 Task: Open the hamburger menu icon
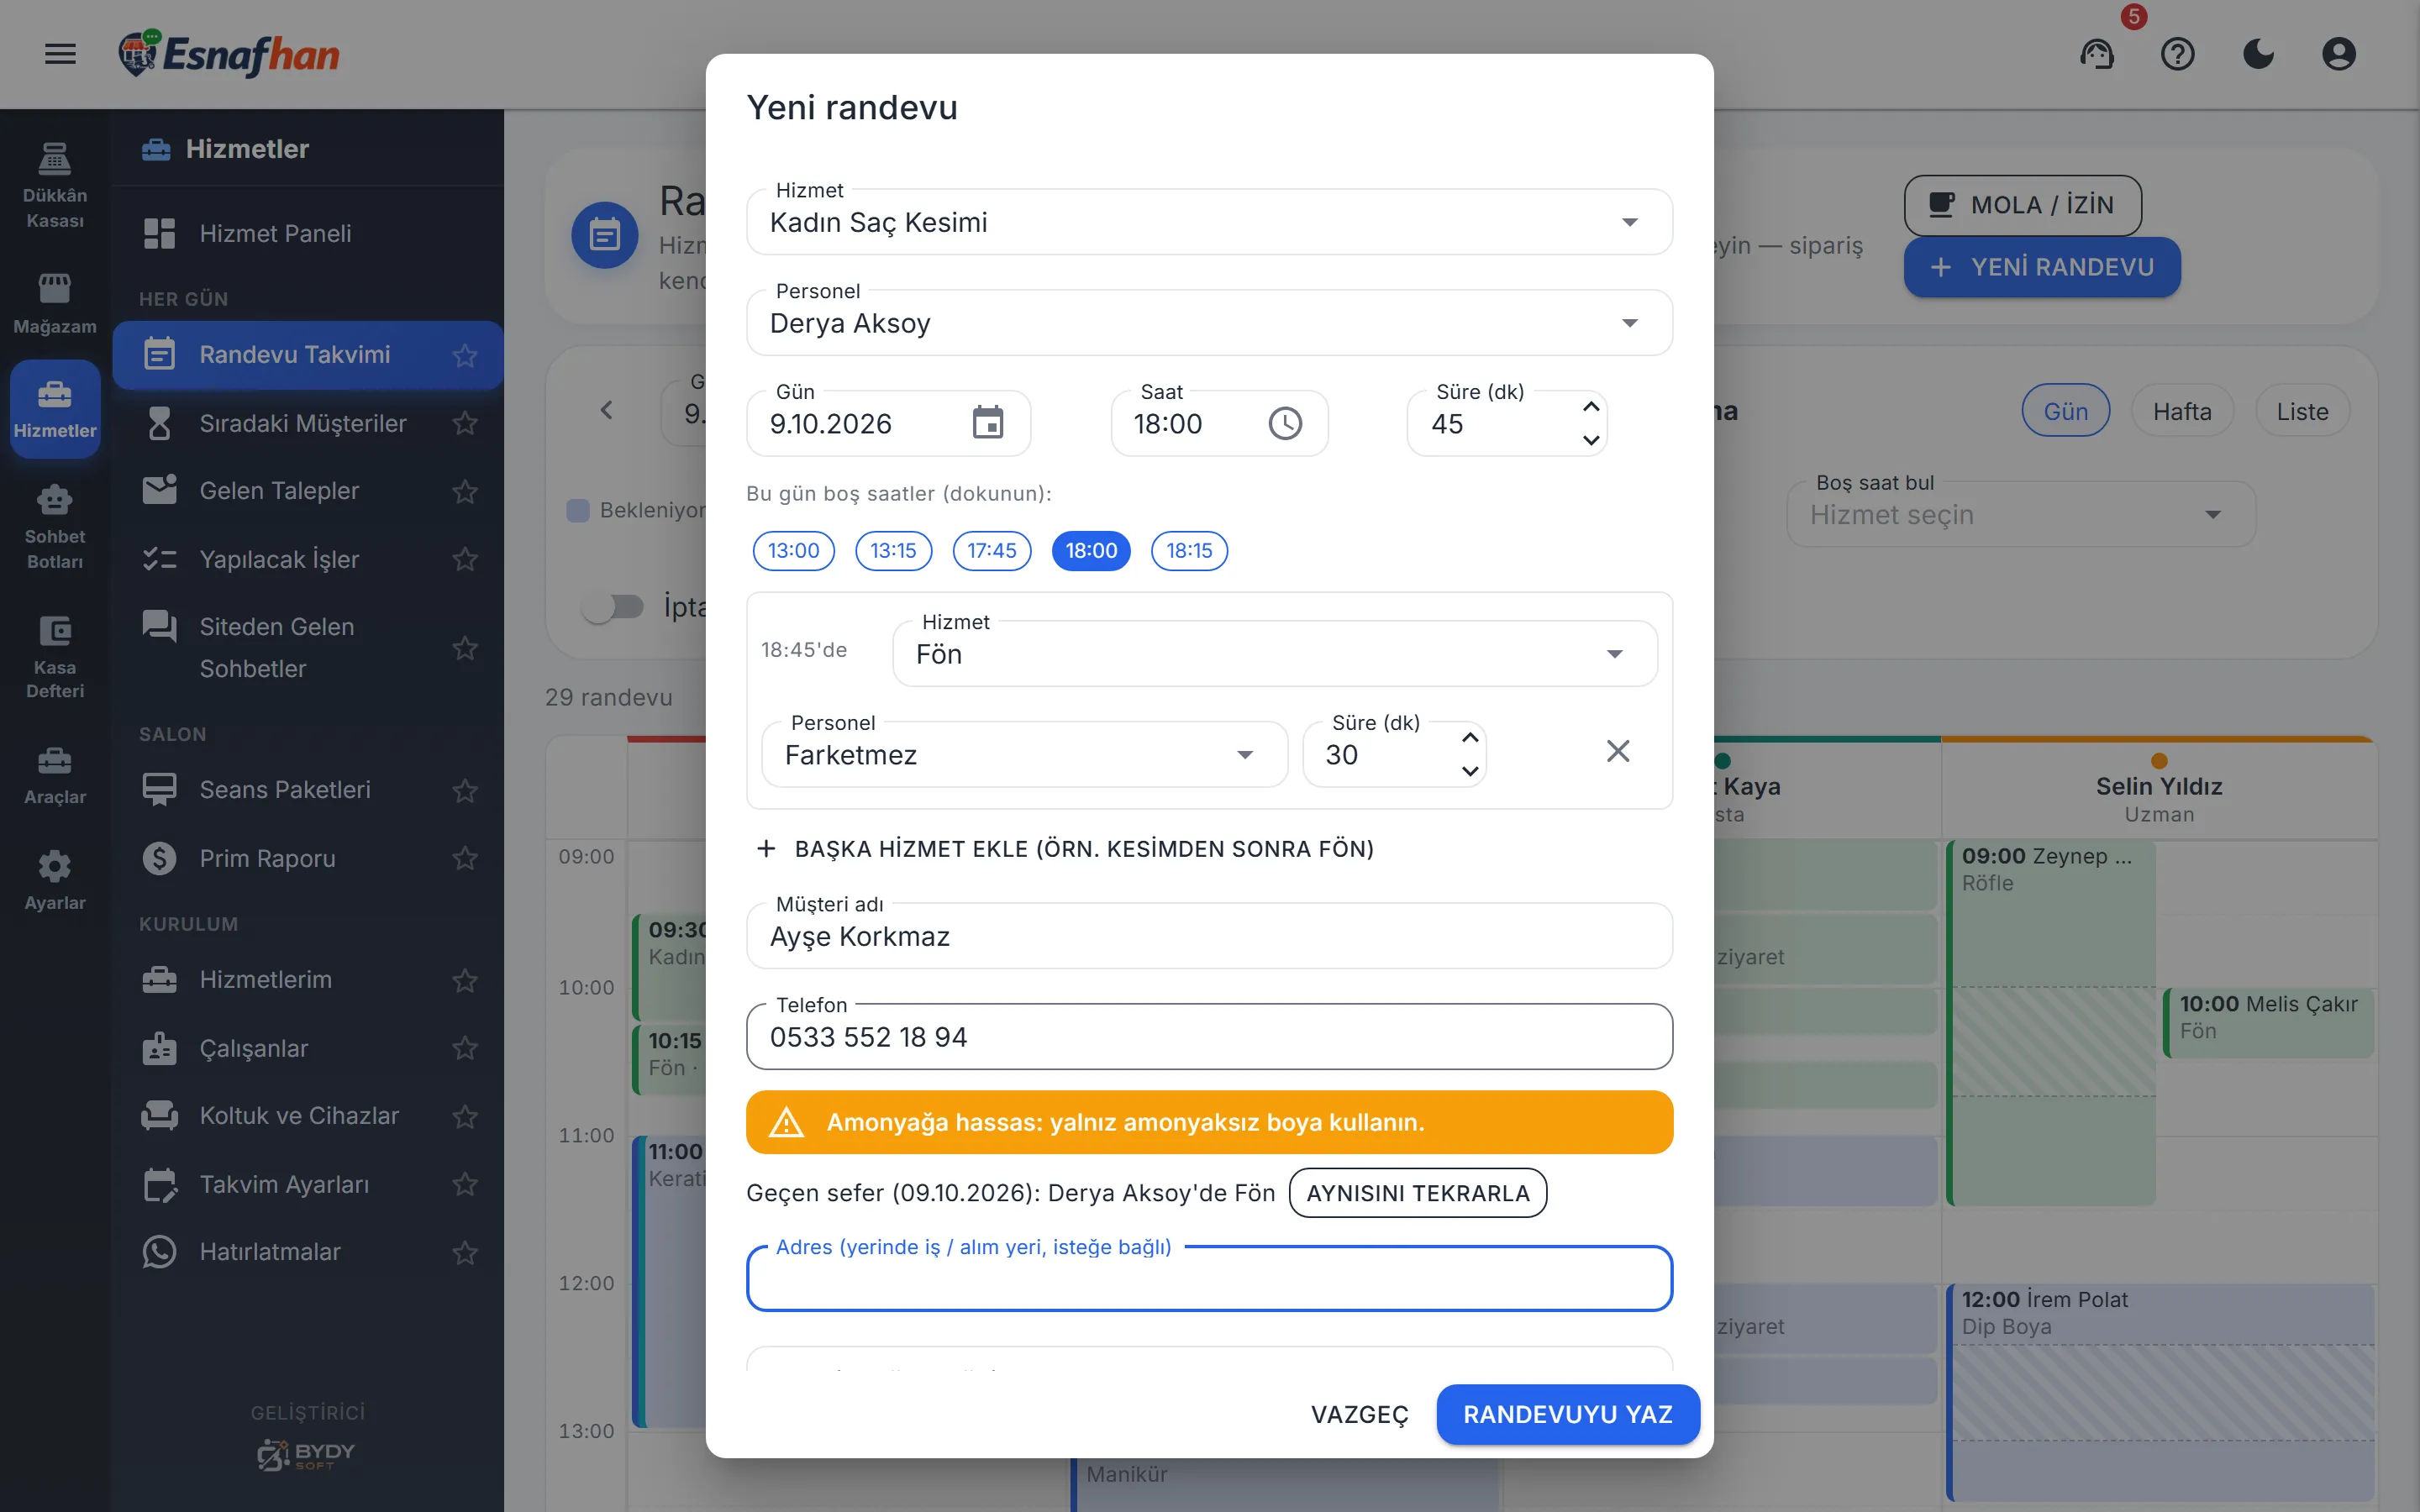(x=60, y=54)
